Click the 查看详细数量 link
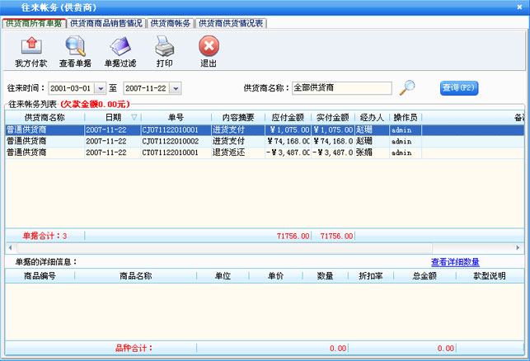 [455, 262]
